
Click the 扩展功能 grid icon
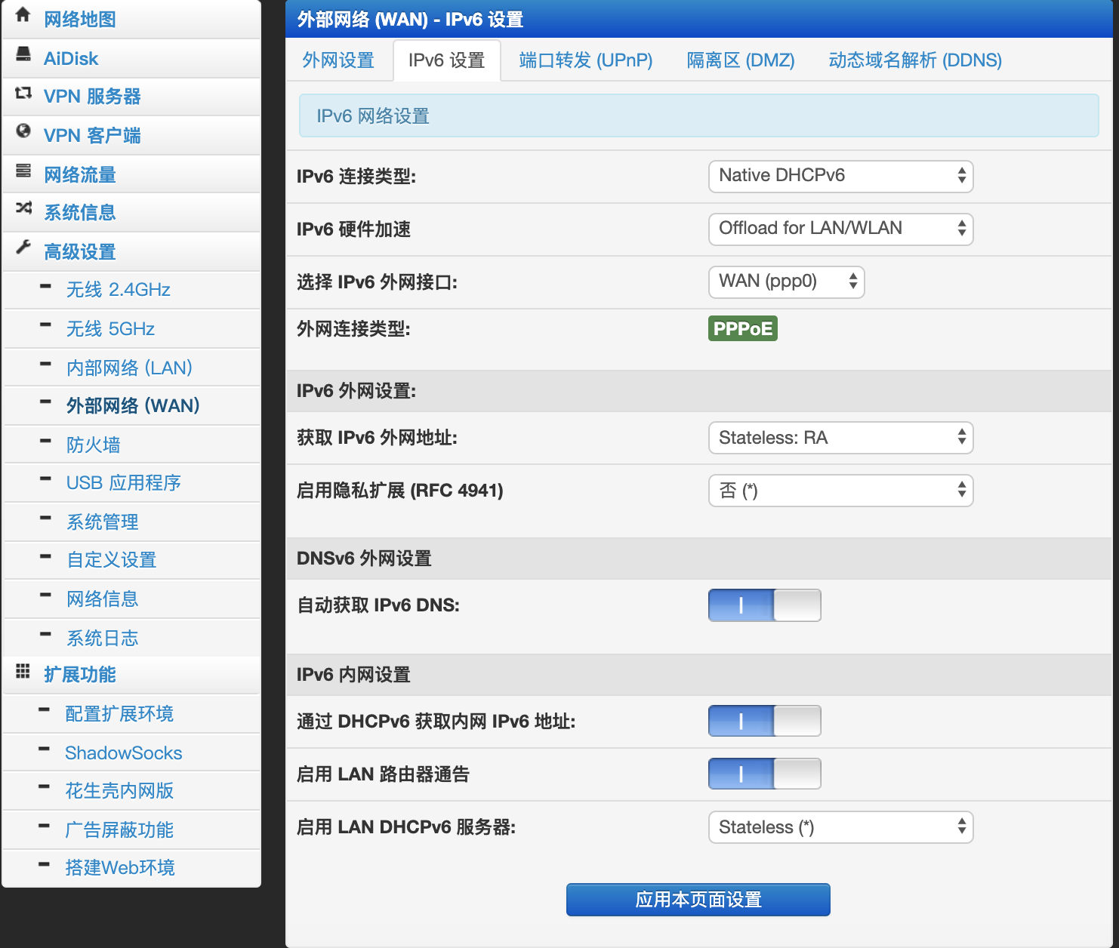[x=22, y=673]
